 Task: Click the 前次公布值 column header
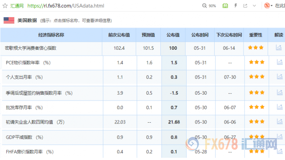click(x=119, y=35)
